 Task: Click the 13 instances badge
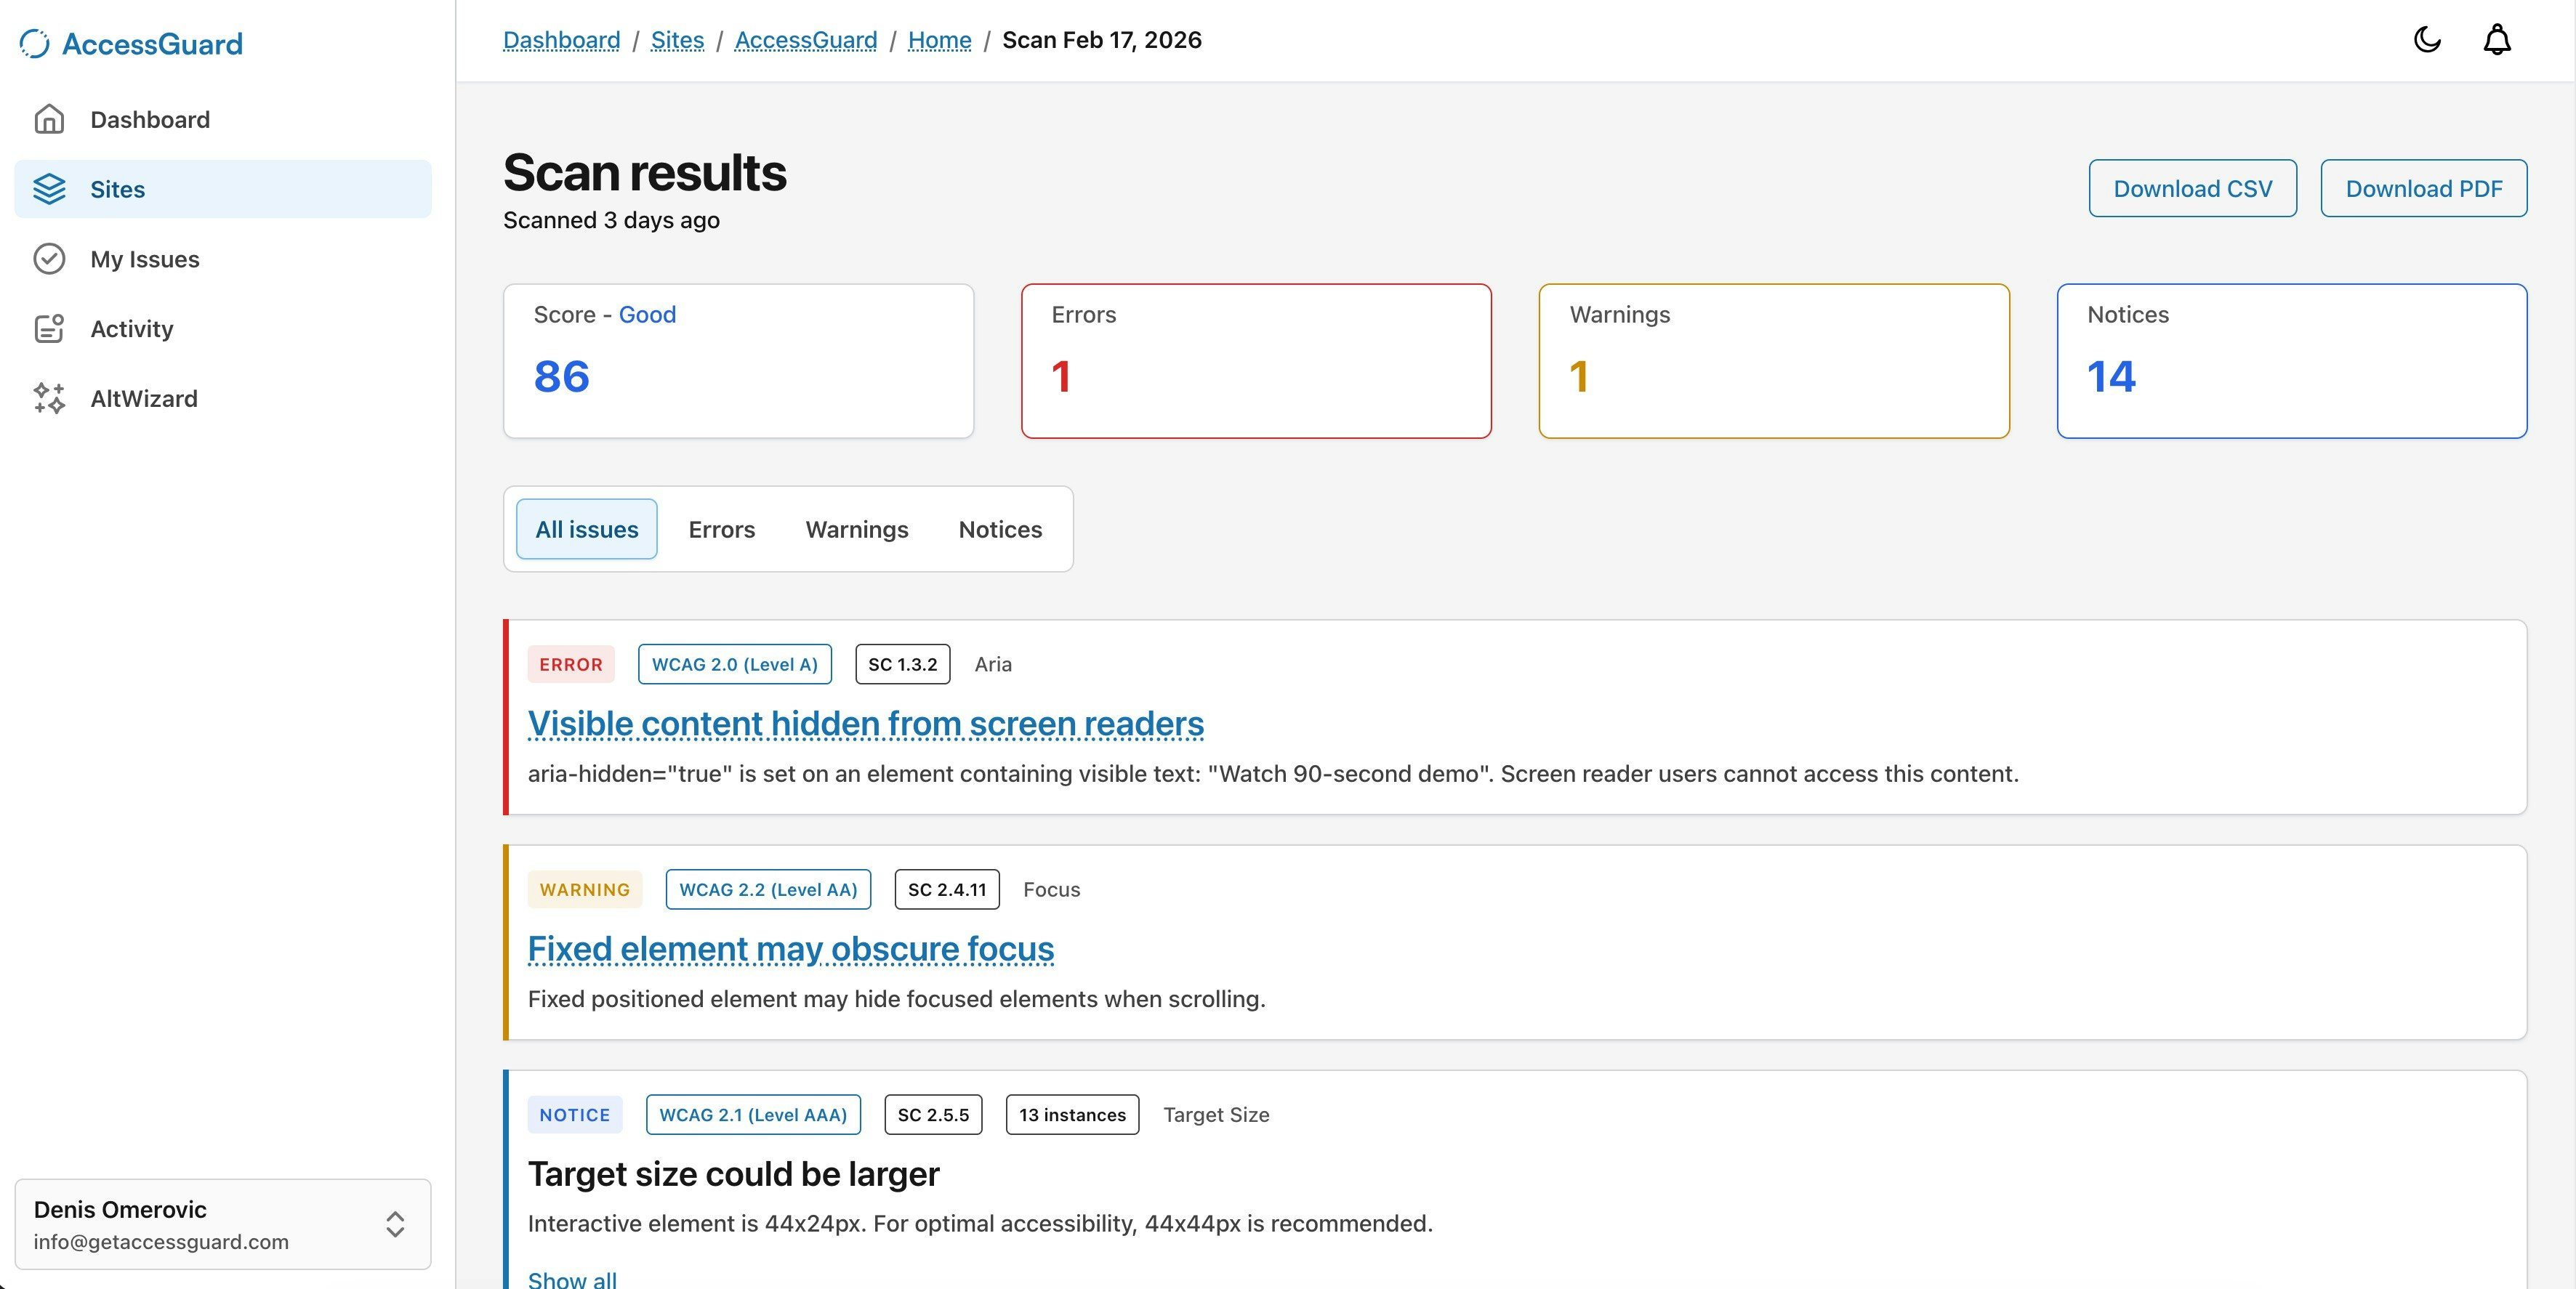click(x=1071, y=1115)
